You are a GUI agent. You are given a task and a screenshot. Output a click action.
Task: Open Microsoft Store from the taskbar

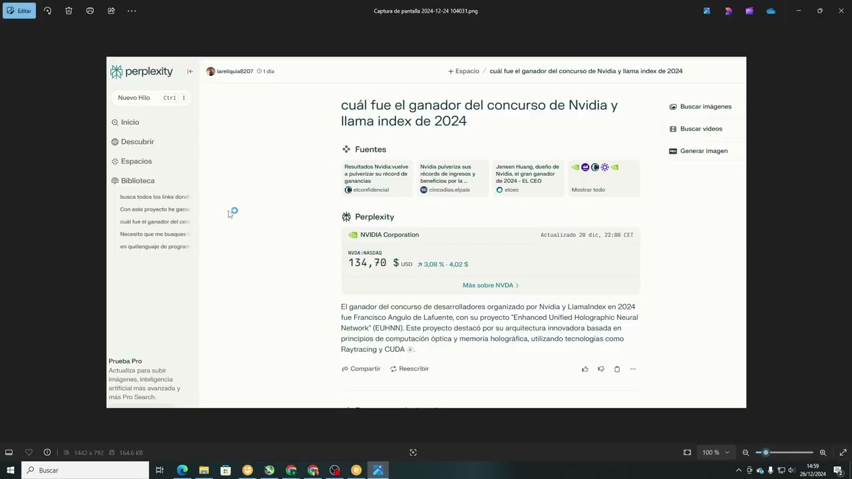[x=226, y=470]
